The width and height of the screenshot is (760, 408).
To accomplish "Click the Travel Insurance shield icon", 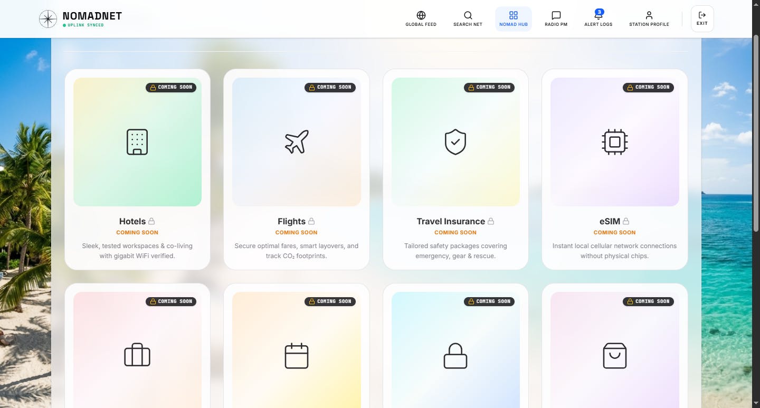I will [455, 142].
